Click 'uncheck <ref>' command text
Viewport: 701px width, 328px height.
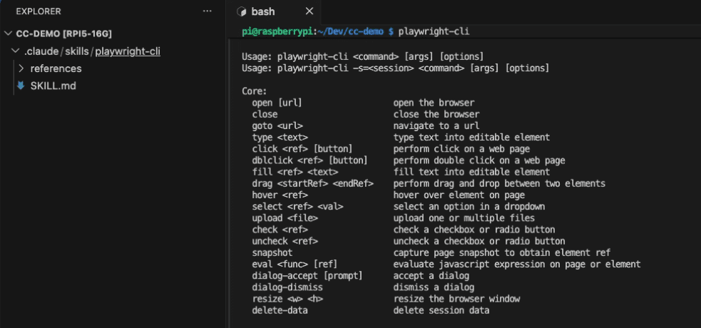tap(285, 241)
